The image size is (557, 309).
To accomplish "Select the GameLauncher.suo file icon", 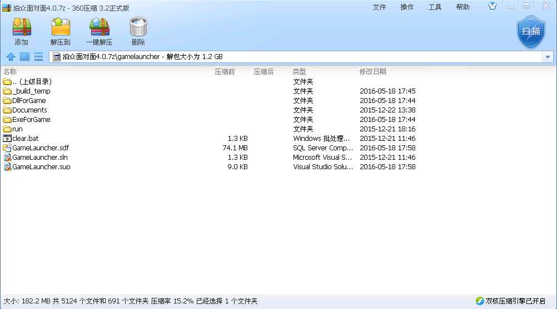I will click(7, 167).
